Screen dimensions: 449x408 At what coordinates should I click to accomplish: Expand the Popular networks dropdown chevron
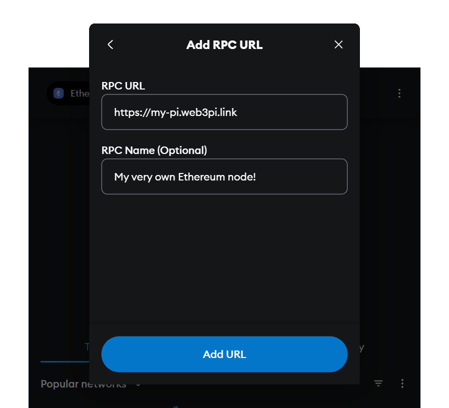pyautogui.click(x=138, y=385)
